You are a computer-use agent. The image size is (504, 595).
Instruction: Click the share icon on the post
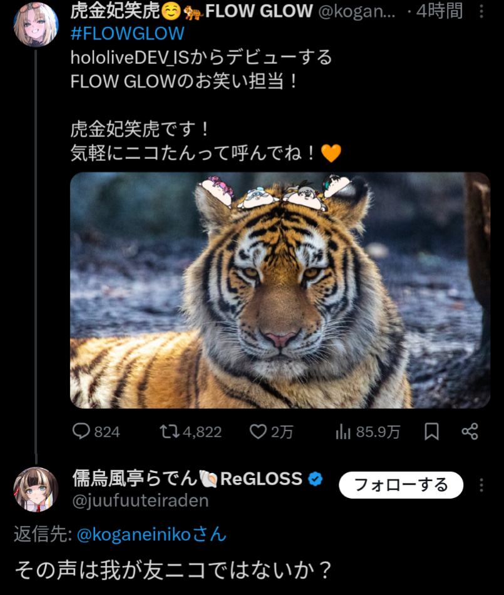click(x=470, y=431)
